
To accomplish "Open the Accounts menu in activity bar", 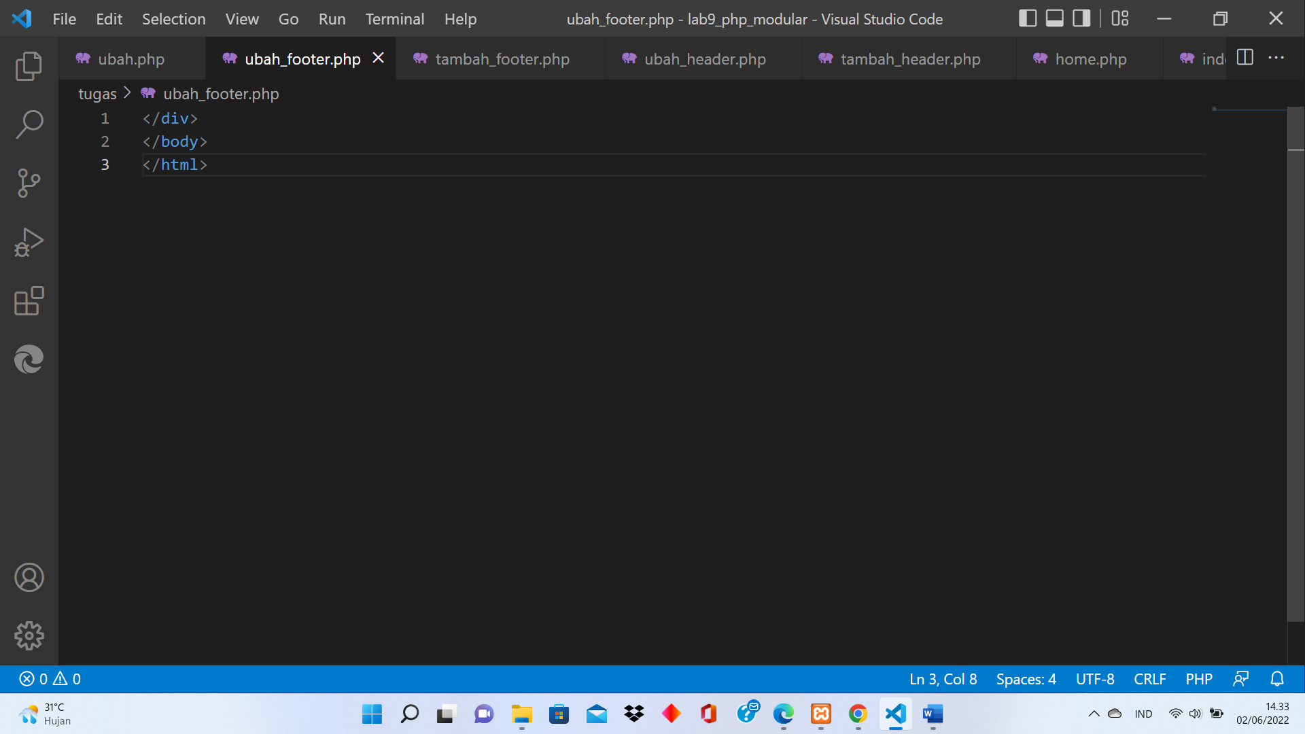I will point(29,578).
